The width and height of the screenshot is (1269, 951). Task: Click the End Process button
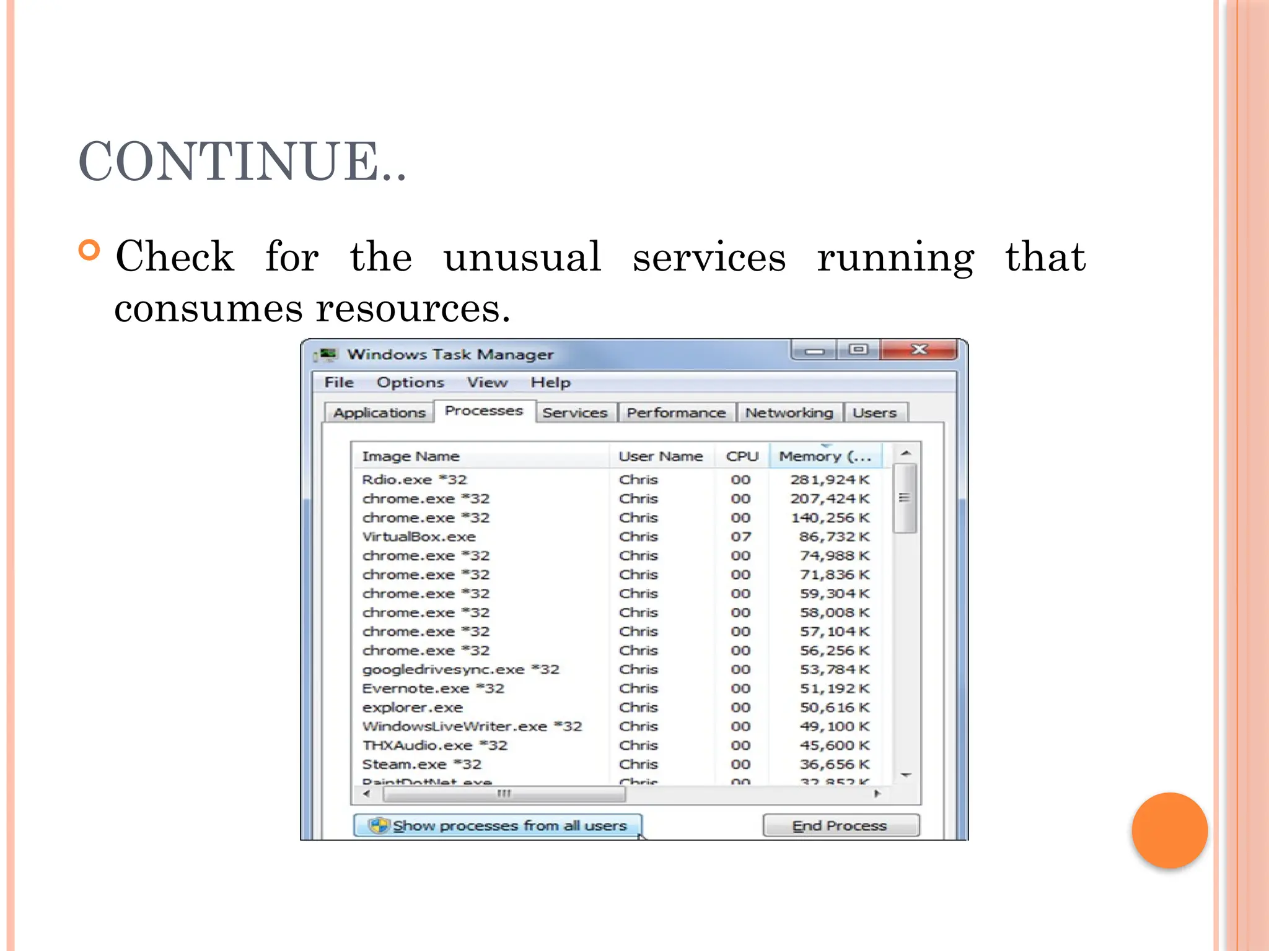[841, 825]
